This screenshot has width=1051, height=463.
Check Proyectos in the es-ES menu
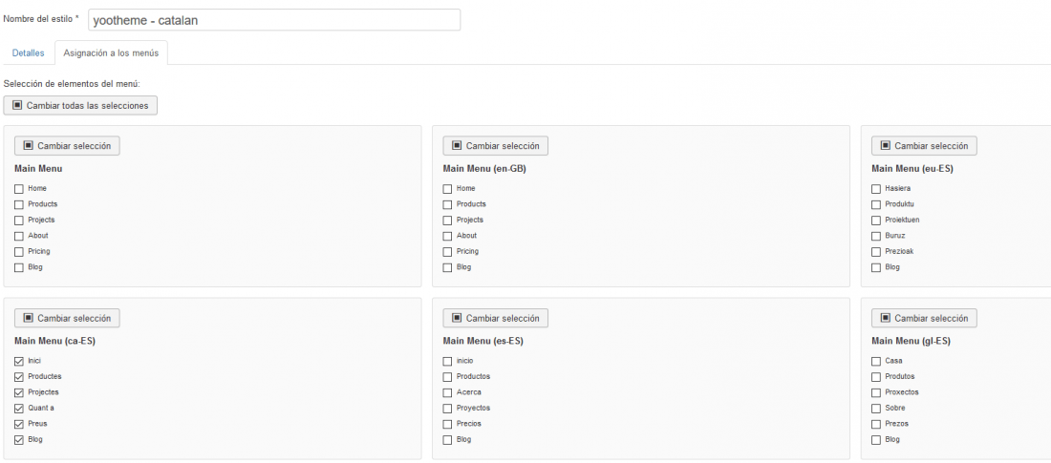(x=447, y=408)
